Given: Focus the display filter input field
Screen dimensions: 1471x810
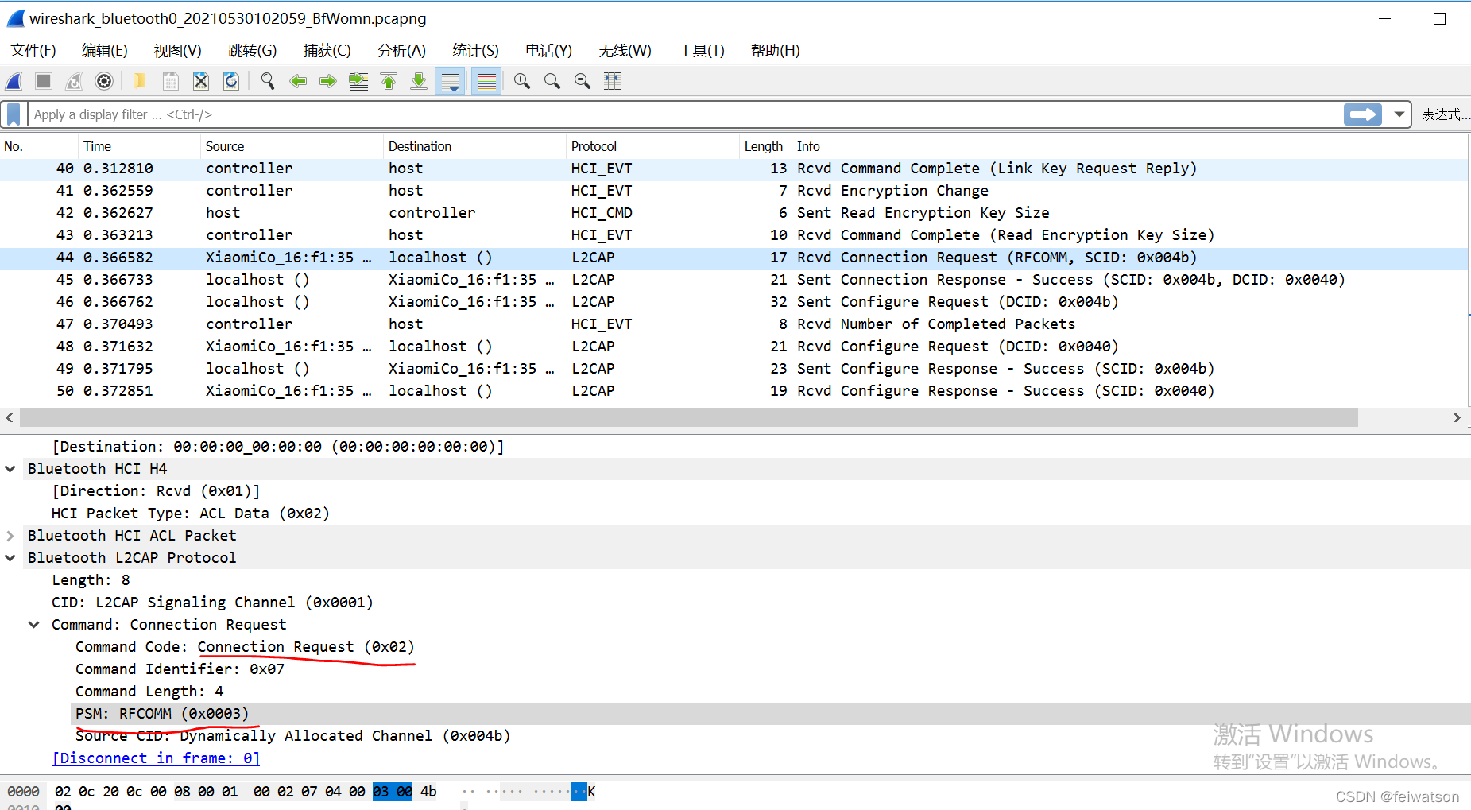Looking at the screenshot, I should coord(683,114).
